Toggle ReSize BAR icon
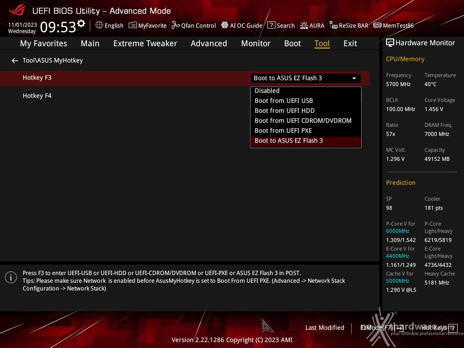 (x=333, y=25)
